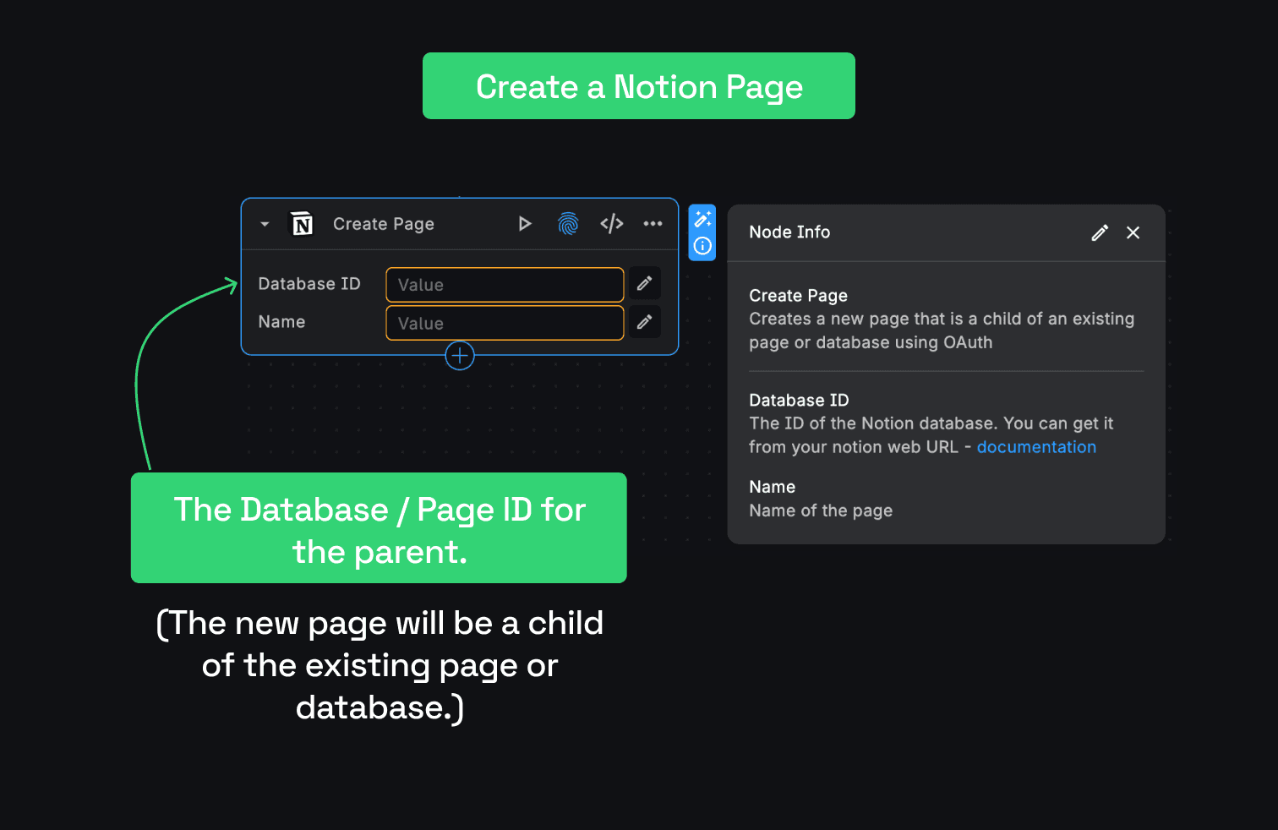Expand the node by clicking the plus circle below it
This screenshot has height=830, width=1278.
(x=459, y=355)
